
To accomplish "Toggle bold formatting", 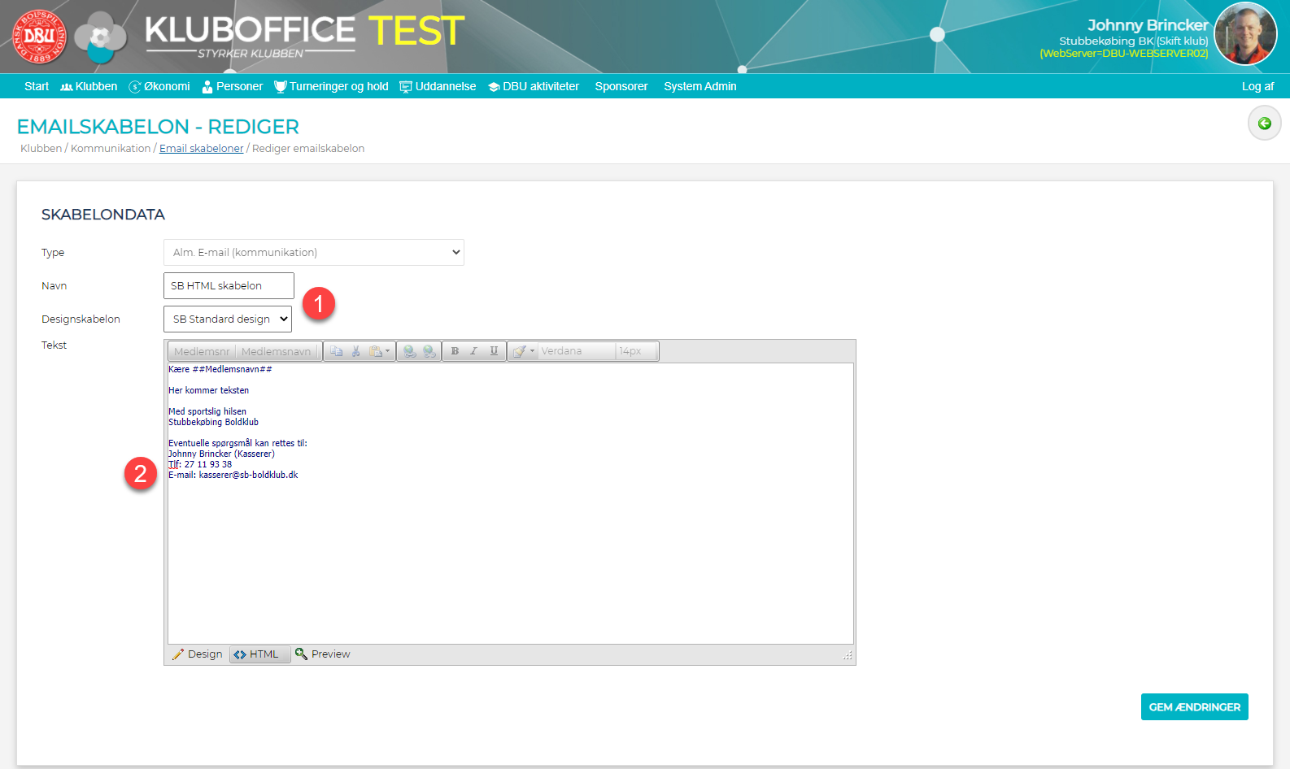I will point(455,351).
